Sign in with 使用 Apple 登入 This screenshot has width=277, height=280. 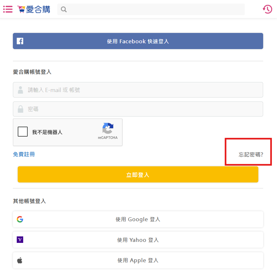138,260
